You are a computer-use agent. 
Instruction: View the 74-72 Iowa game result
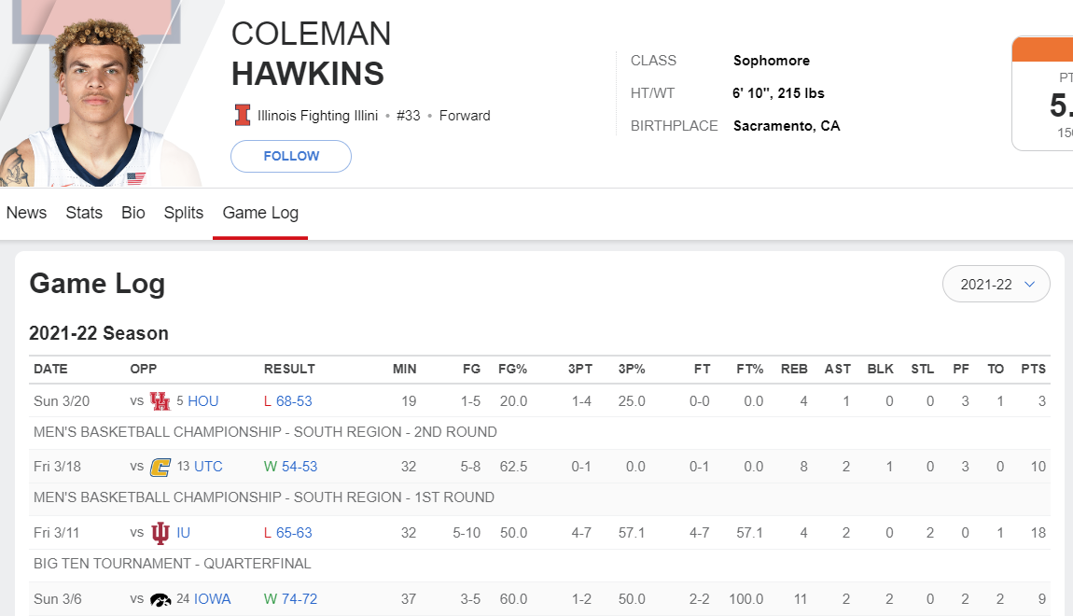[x=300, y=599]
